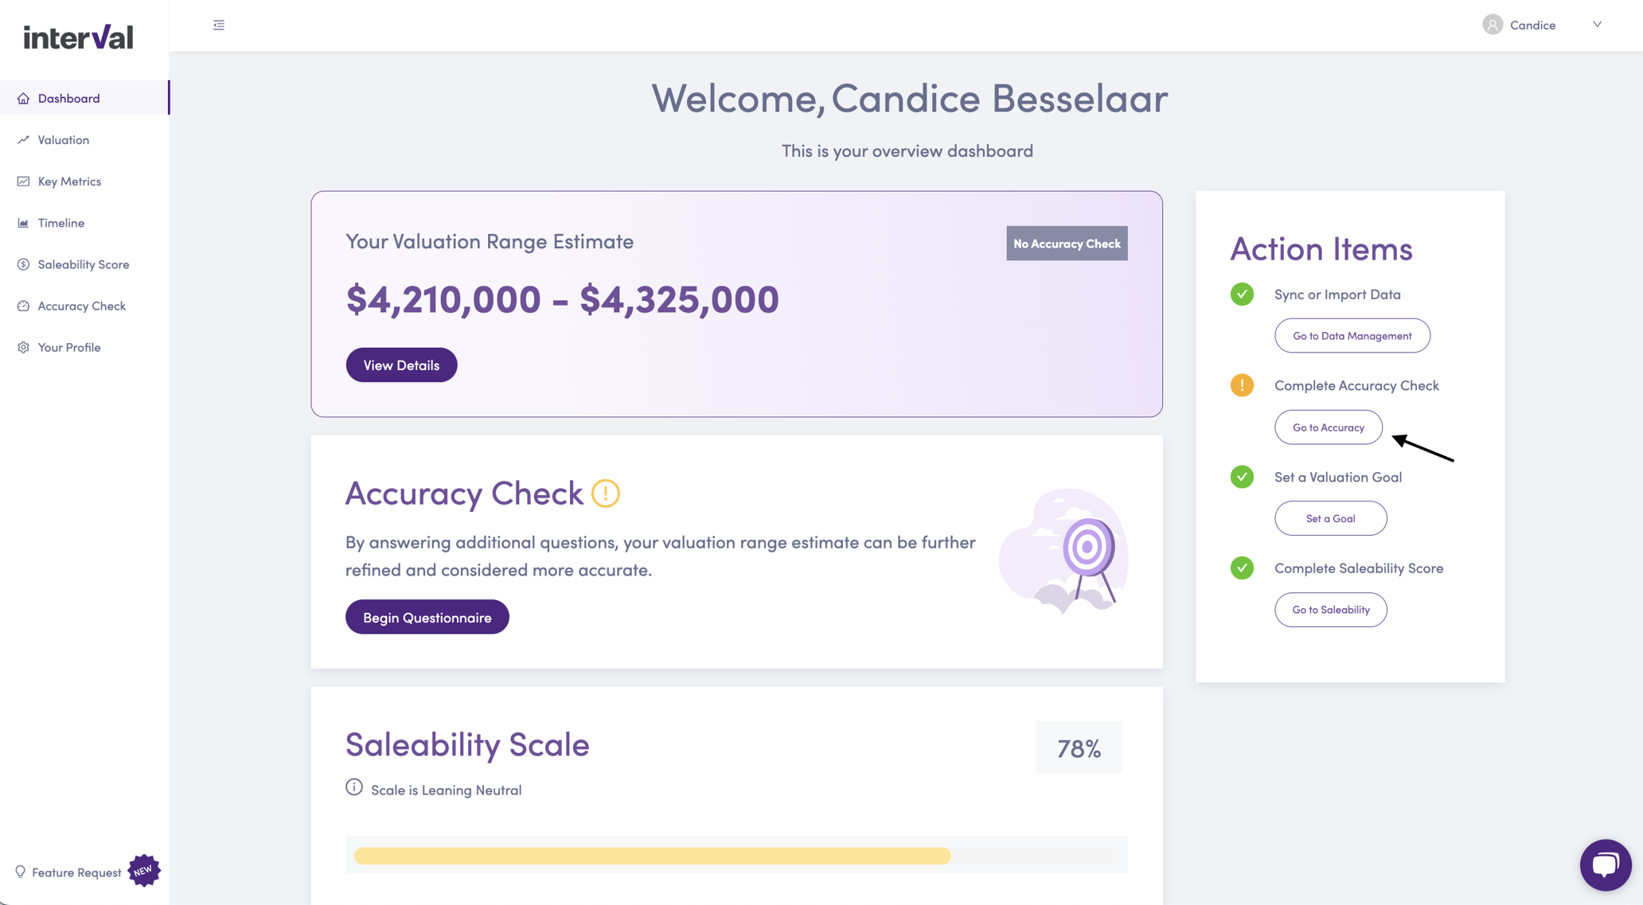Click the yellow Saleability Scale progress bar
Screen dimensions: 1643x905
[x=651, y=856]
